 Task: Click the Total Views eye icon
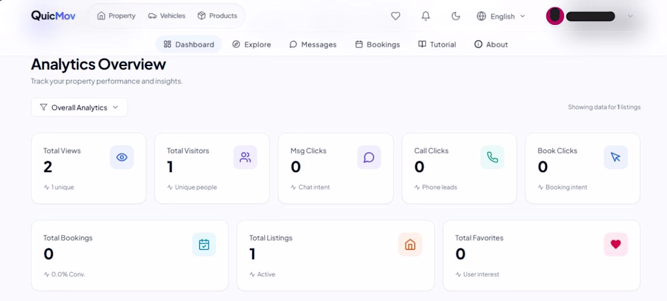tap(122, 157)
